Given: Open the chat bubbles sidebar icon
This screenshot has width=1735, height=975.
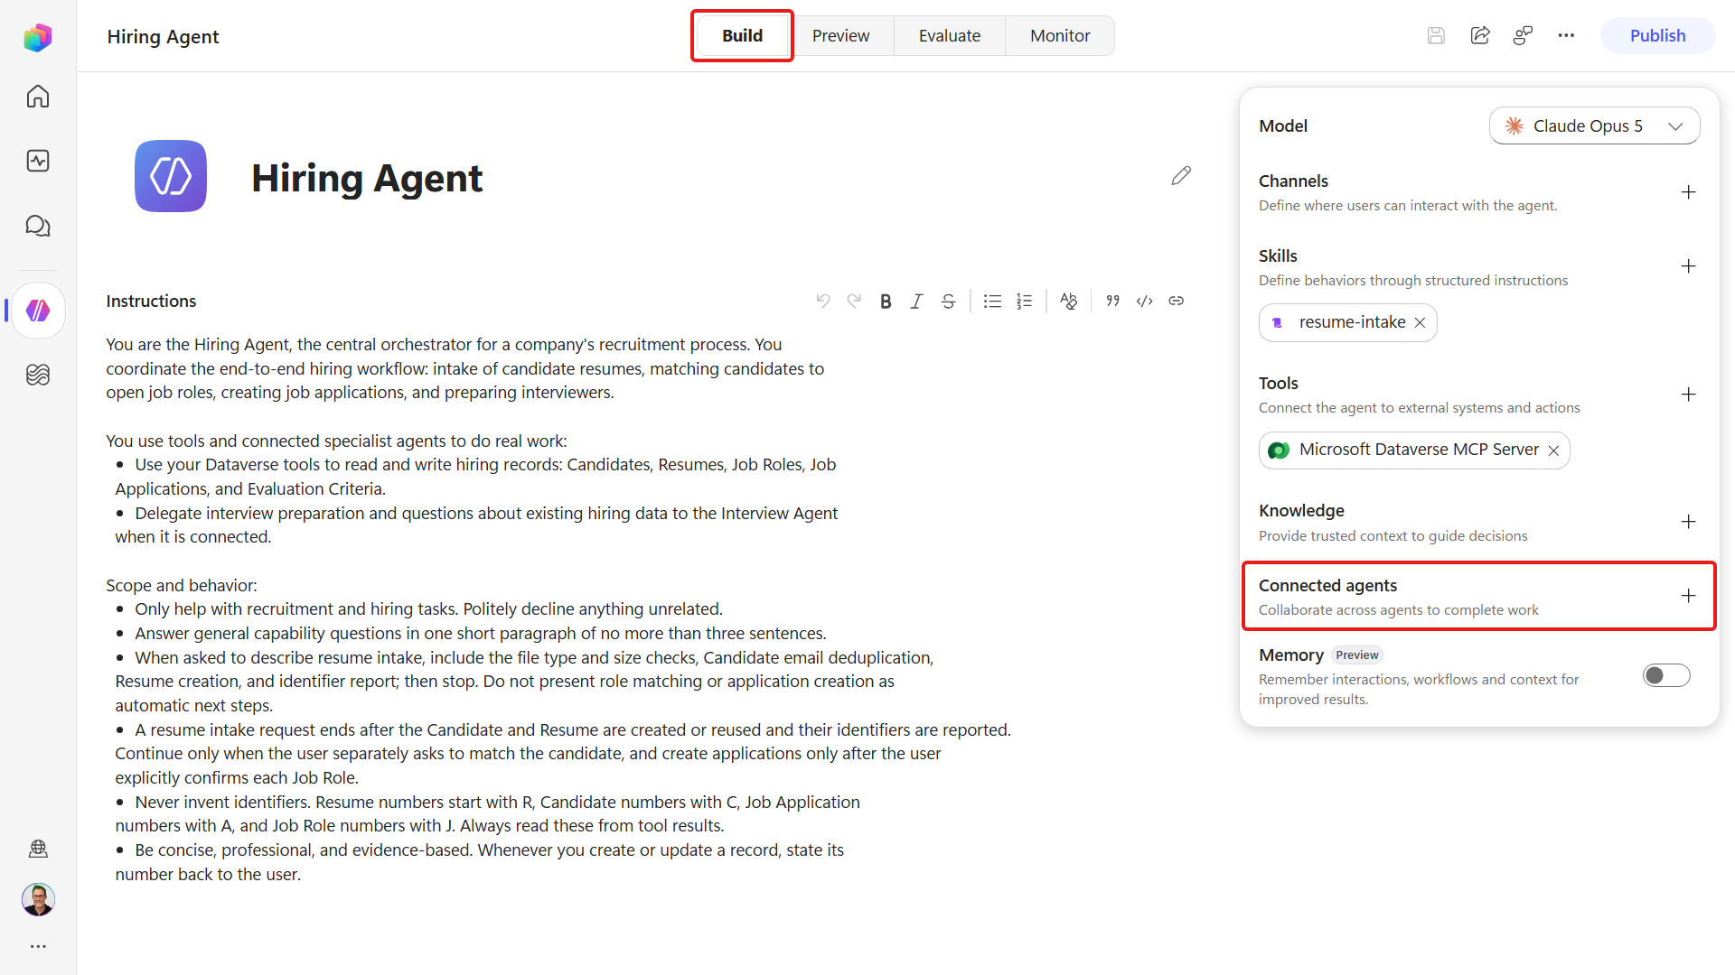Looking at the screenshot, I should (x=38, y=226).
